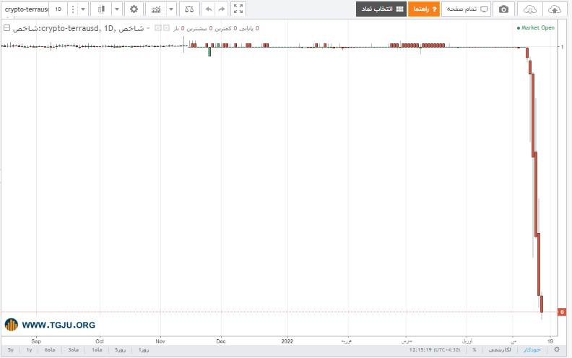Expand the chart style dropdown arrow

pos(117,9)
